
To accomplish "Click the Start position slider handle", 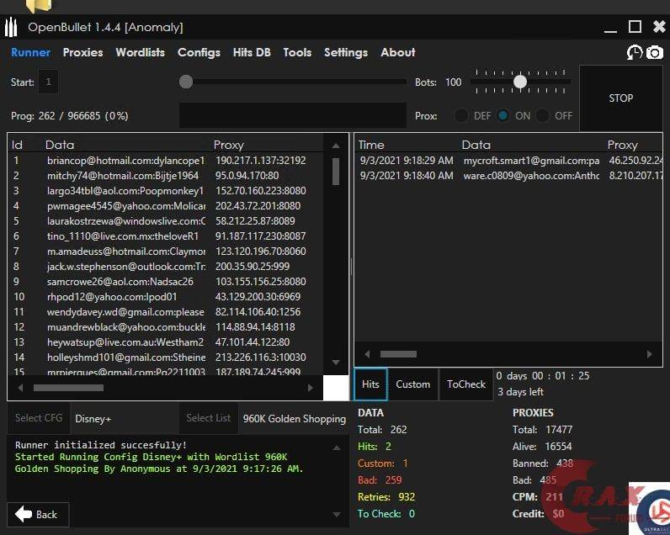I will (186, 82).
